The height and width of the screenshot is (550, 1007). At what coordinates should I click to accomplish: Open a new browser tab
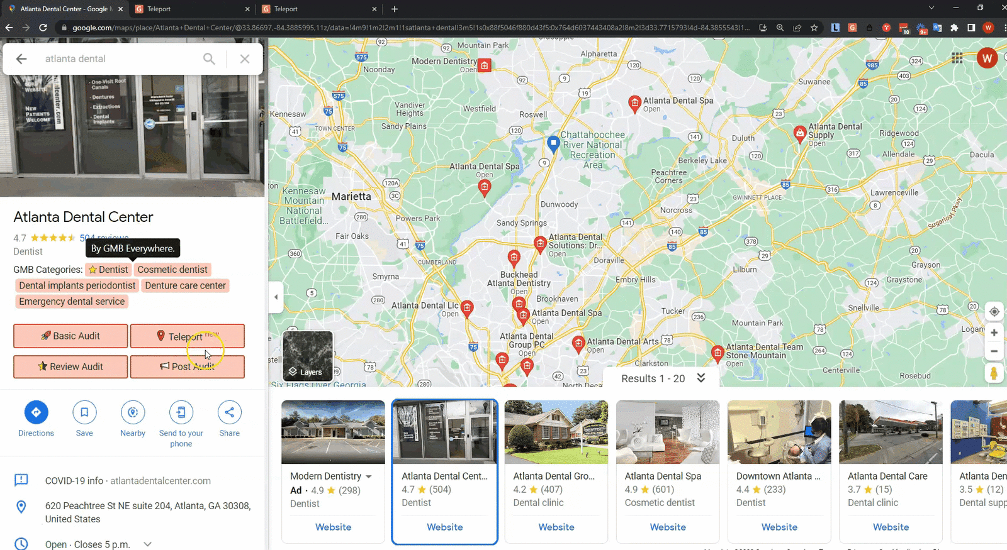395,9
